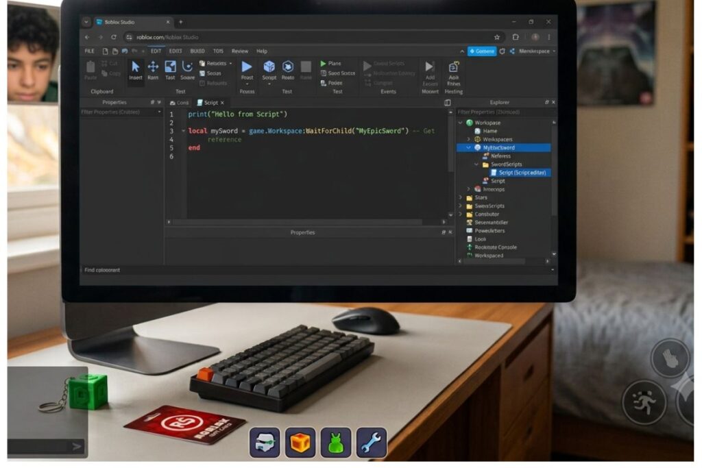
Task: Click the code editor horizontal scrollbar
Action: [298, 222]
